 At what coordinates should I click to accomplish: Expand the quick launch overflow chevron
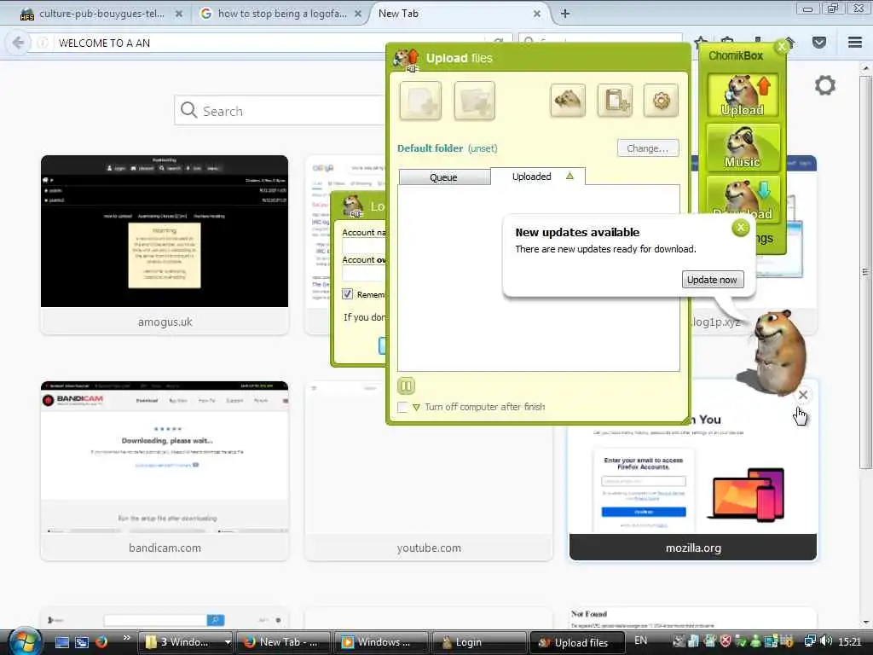pos(126,638)
